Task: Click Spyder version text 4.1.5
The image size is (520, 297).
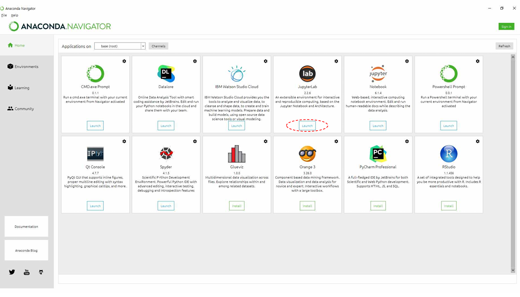Action: 166,173
